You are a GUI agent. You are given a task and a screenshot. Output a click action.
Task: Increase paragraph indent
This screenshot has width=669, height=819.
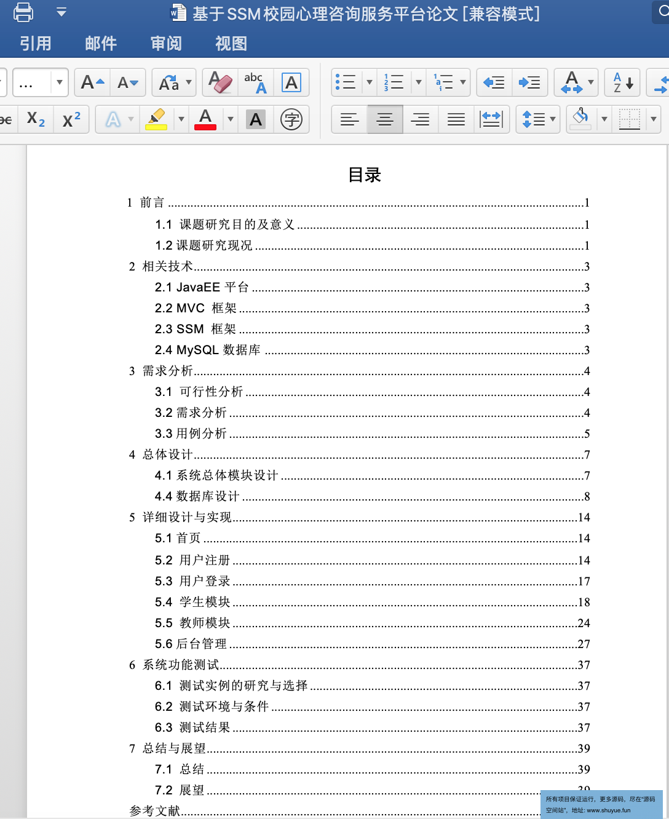pos(529,82)
